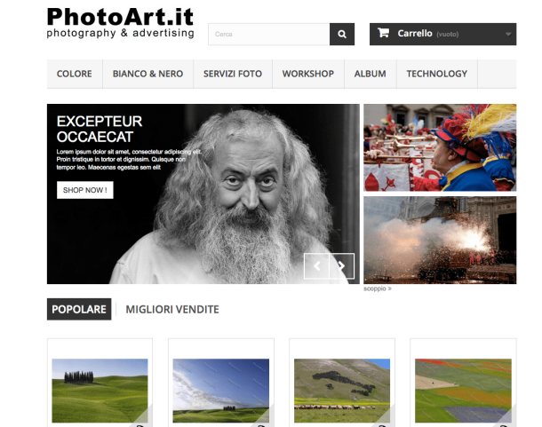This screenshot has height=427, width=542.
Task: Open the Album menu item
Action: 370,74
